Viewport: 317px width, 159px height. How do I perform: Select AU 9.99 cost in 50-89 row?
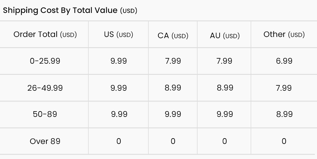click(225, 114)
